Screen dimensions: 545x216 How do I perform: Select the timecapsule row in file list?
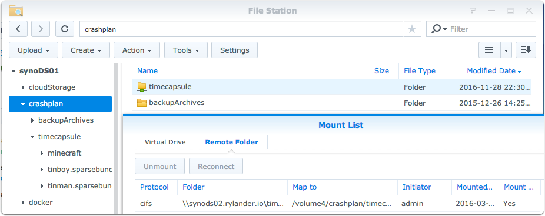[x=331, y=87]
